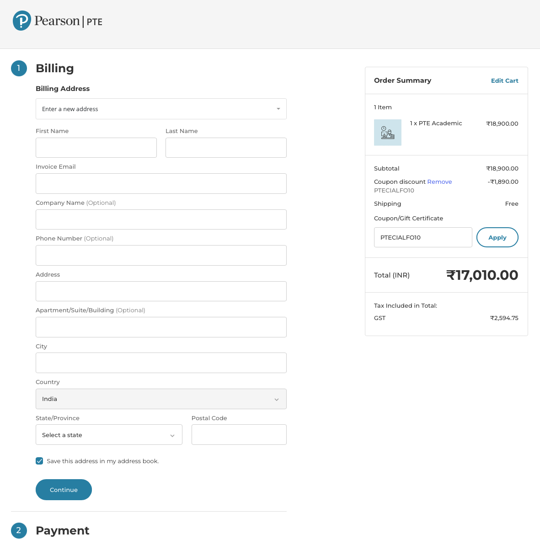Open the Billing Address dropdown
Viewport: 540px width, 545px height.
(x=161, y=109)
